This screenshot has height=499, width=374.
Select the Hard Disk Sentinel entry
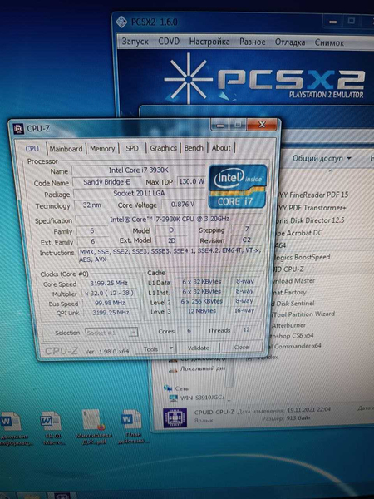tap(293, 304)
